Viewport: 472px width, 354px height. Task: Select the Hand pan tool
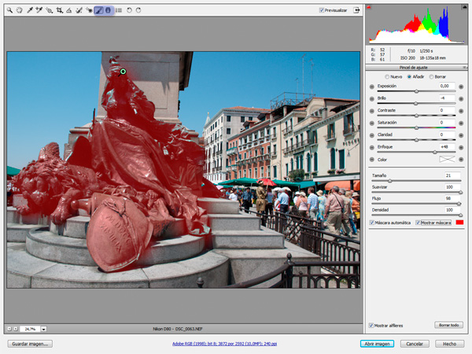pos(20,10)
